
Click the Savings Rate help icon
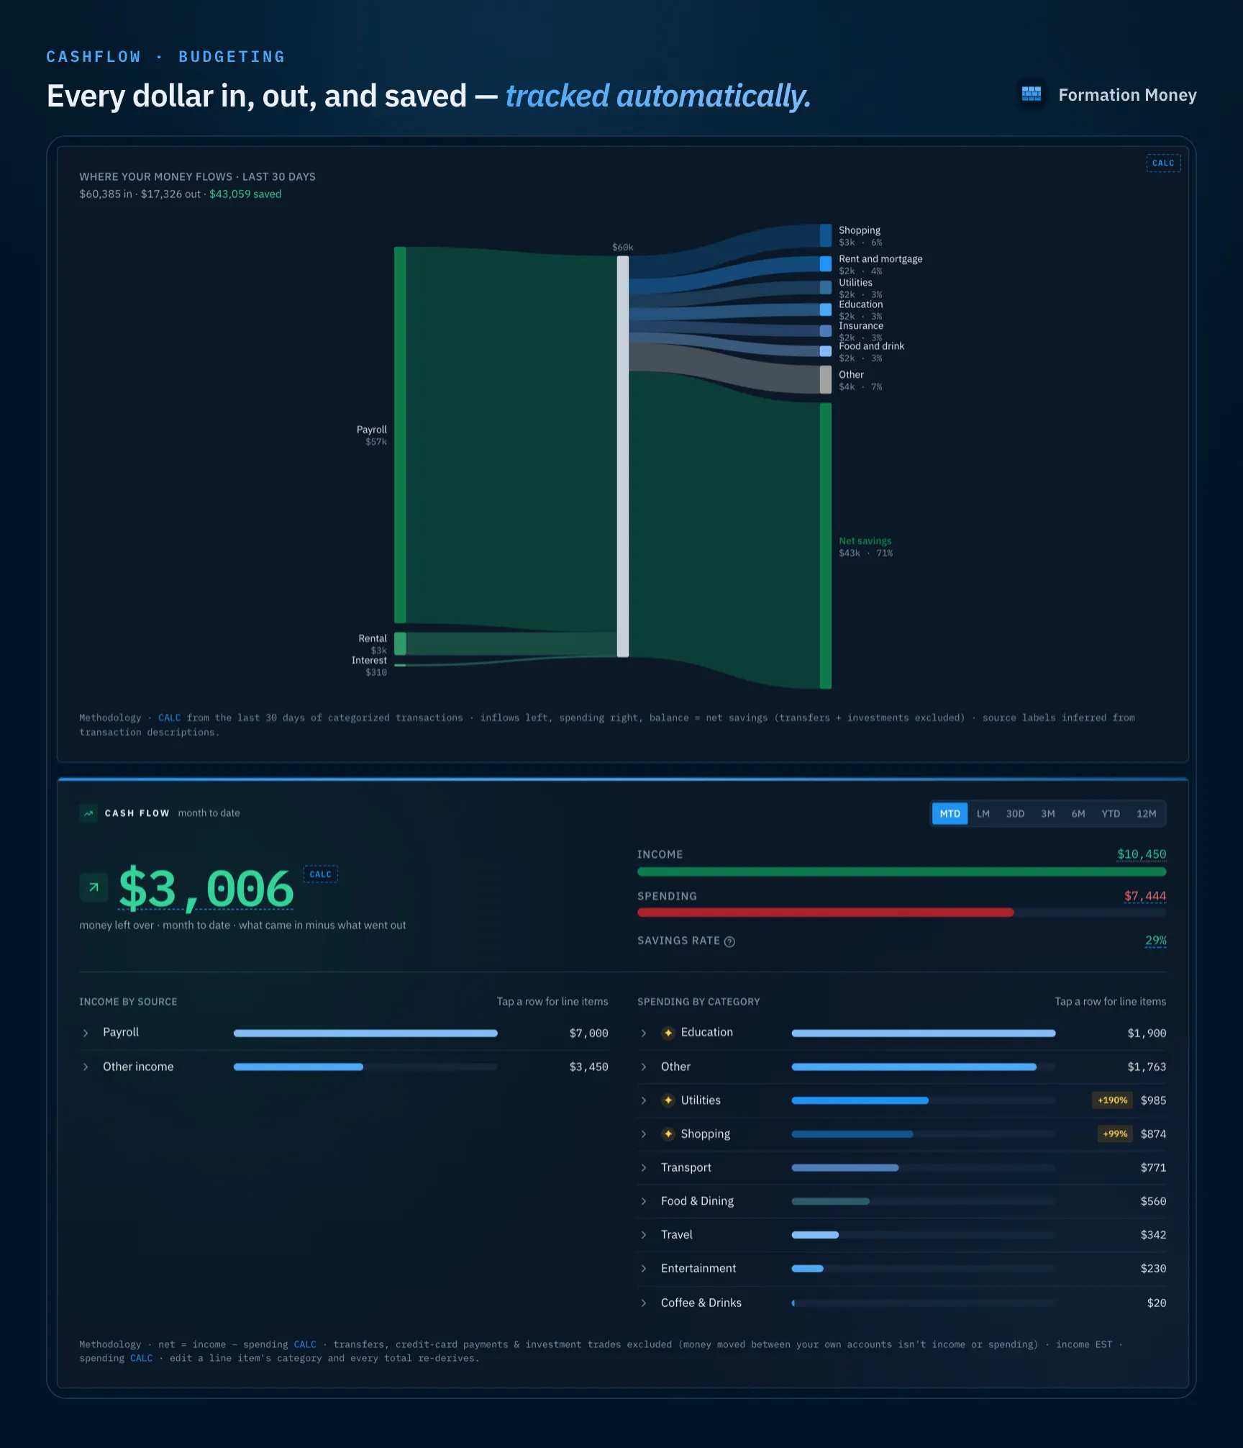(729, 941)
